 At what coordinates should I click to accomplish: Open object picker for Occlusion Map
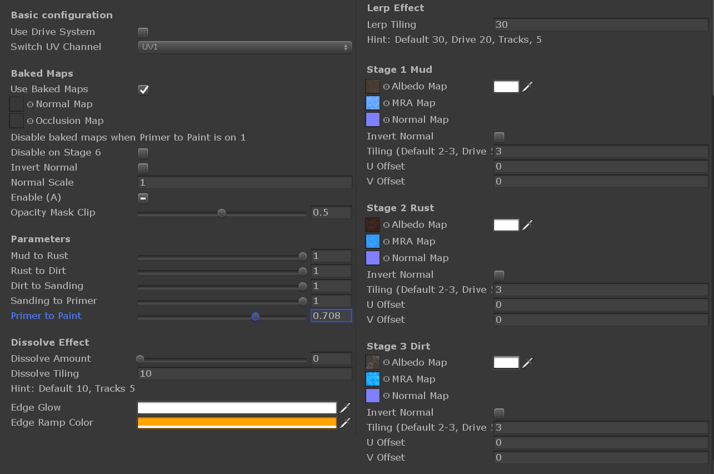point(30,121)
